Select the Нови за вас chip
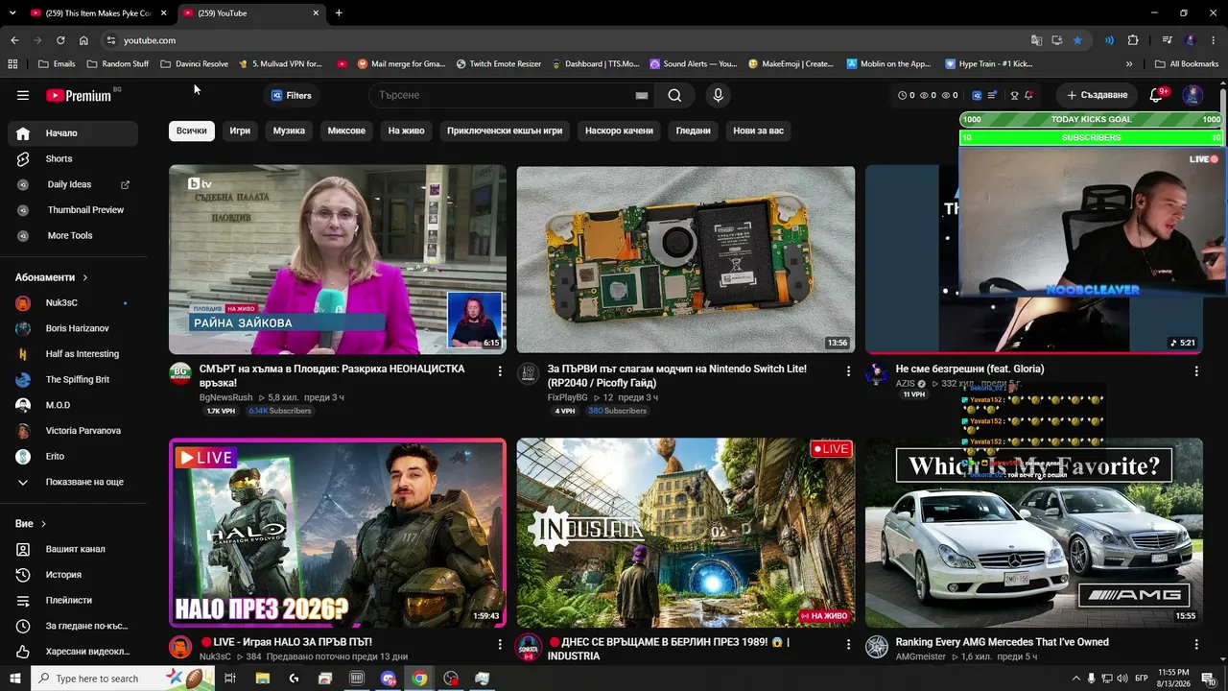 tap(759, 131)
